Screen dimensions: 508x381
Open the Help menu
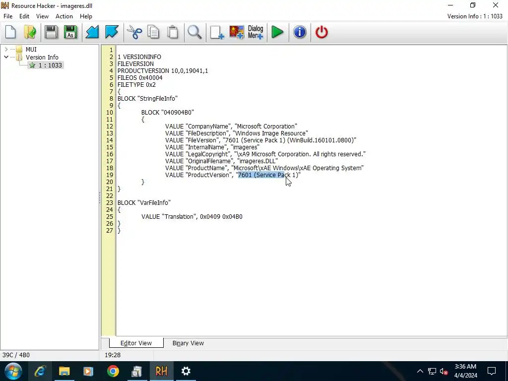[x=86, y=16]
